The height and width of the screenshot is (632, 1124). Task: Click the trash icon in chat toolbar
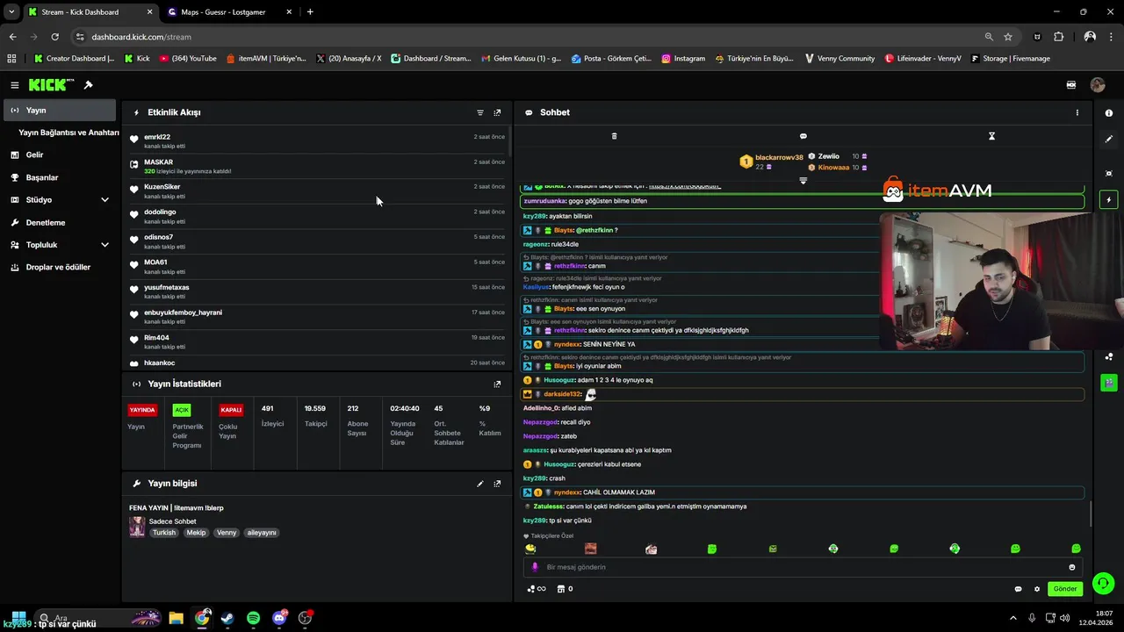click(614, 136)
